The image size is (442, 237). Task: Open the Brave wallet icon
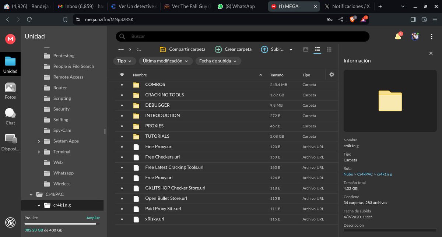tap(424, 20)
